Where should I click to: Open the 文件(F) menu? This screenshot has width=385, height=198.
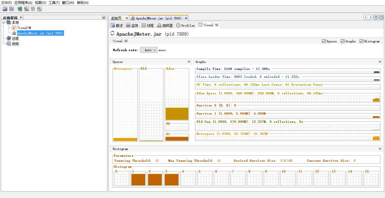coord(6,3)
